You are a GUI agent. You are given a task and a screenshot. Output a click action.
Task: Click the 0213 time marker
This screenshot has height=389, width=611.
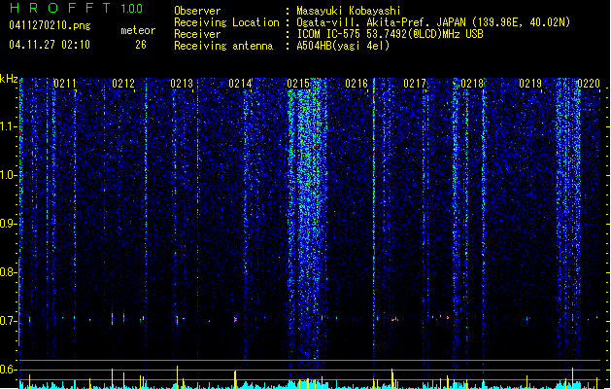[x=182, y=84]
